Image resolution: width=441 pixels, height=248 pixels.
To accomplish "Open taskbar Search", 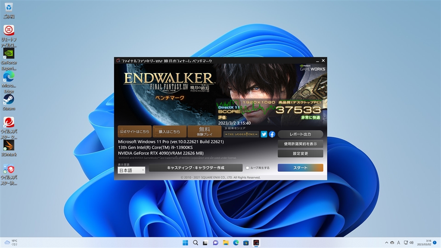I will [196, 243].
